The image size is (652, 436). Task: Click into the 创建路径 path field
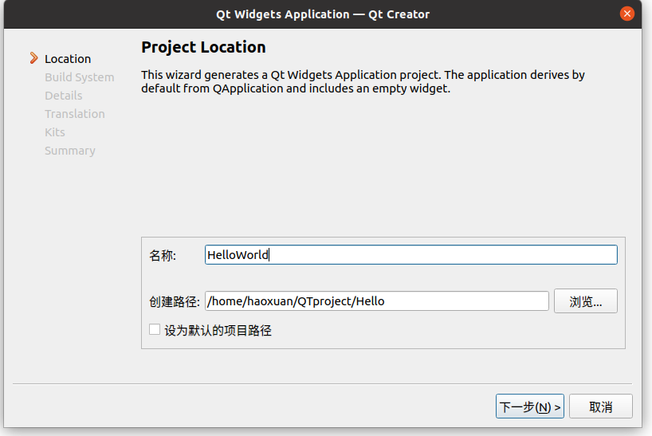pyautogui.click(x=376, y=301)
